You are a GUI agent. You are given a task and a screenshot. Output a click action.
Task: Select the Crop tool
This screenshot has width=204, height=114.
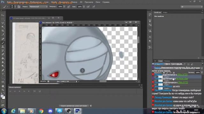click(x=3, y=31)
